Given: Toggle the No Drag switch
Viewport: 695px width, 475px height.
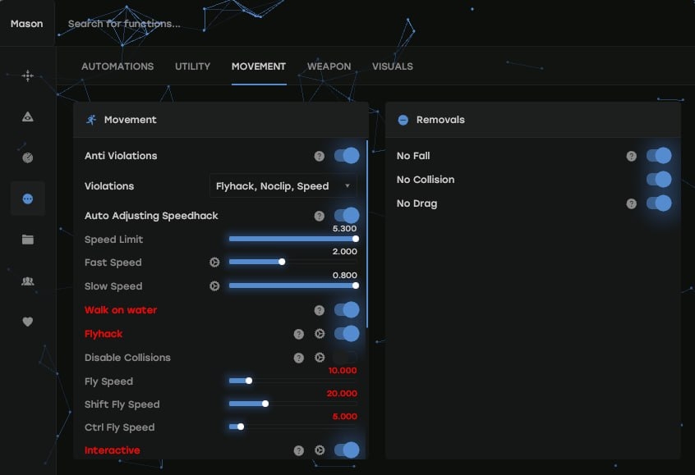Looking at the screenshot, I should tap(659, 203).
